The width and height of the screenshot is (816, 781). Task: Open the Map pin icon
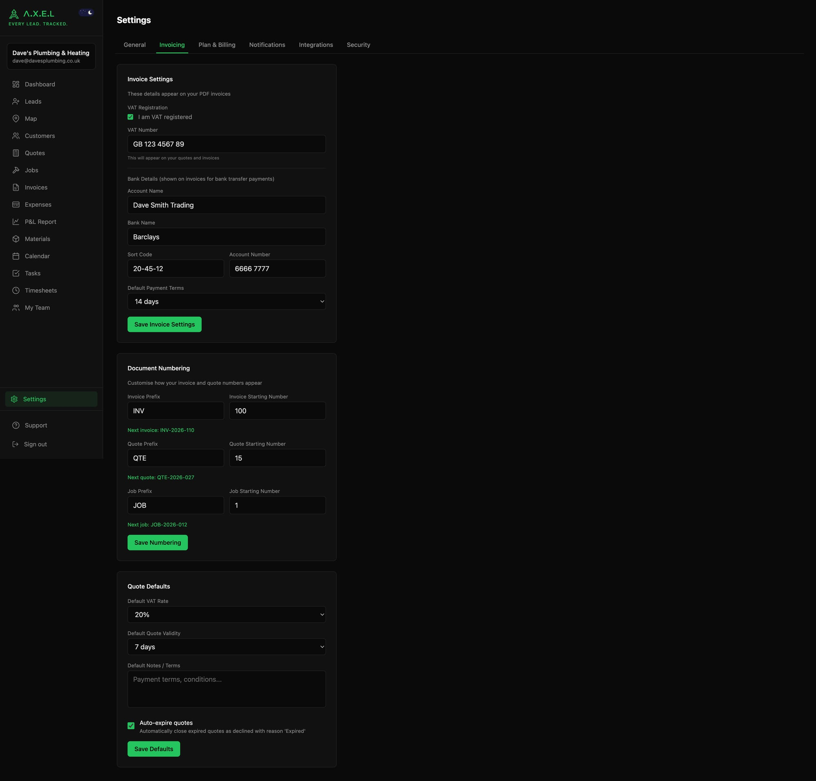pyautogui.click(x=16, y=119)
